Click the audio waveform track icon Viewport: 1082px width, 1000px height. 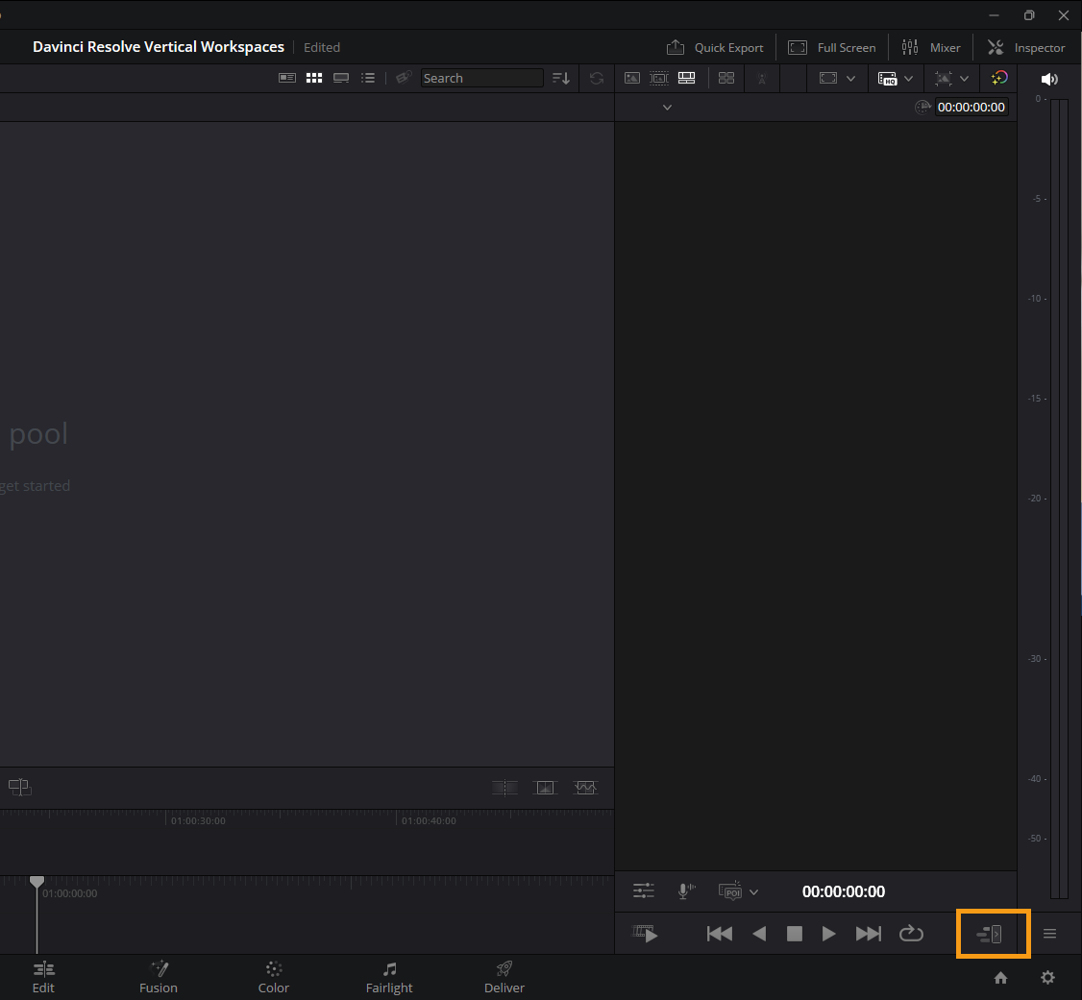[x=585, y=787]
